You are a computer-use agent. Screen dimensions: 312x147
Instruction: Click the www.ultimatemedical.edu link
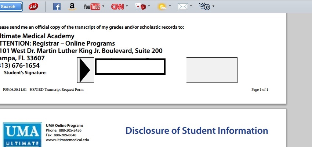pos(68,140)
